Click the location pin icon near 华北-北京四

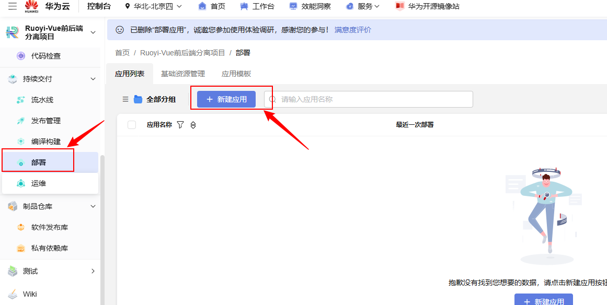[x=128, y=6]
